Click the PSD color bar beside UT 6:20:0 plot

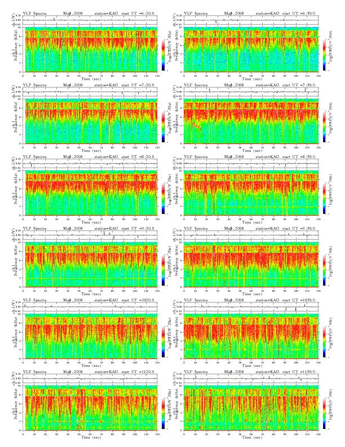[x=163, y=55]
